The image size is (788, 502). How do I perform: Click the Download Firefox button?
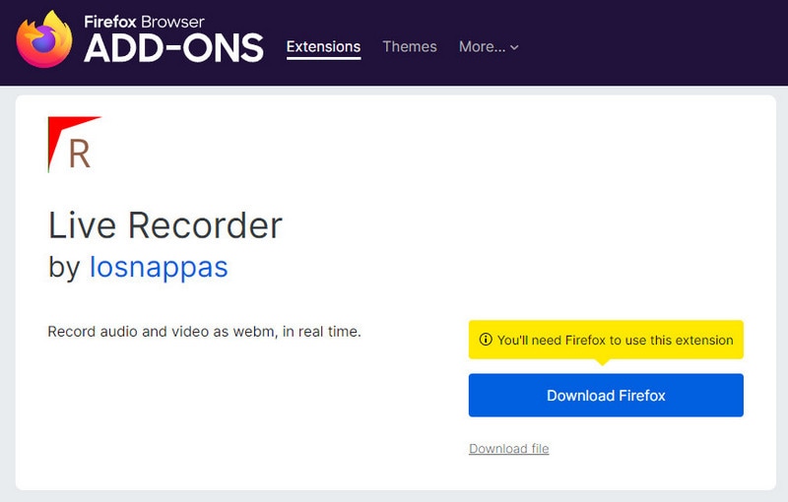point(606,395)
